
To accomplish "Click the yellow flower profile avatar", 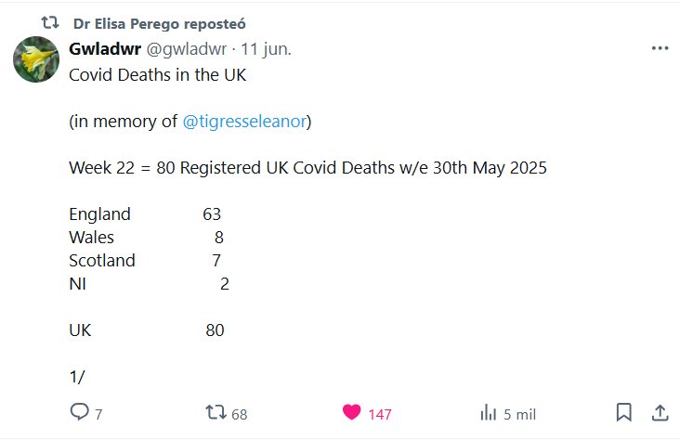I will (36, 62).
